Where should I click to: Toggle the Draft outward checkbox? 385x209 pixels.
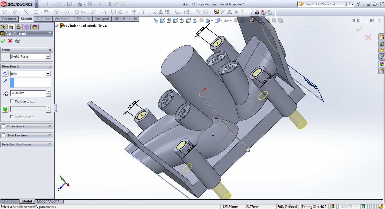12,117
